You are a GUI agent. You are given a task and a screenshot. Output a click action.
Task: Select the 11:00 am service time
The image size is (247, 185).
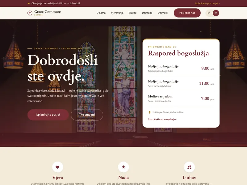pyautogui.click(x=207, y=83)
